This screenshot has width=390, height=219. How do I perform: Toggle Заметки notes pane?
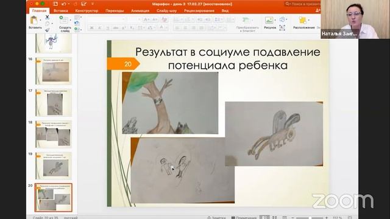coord(216,218)
